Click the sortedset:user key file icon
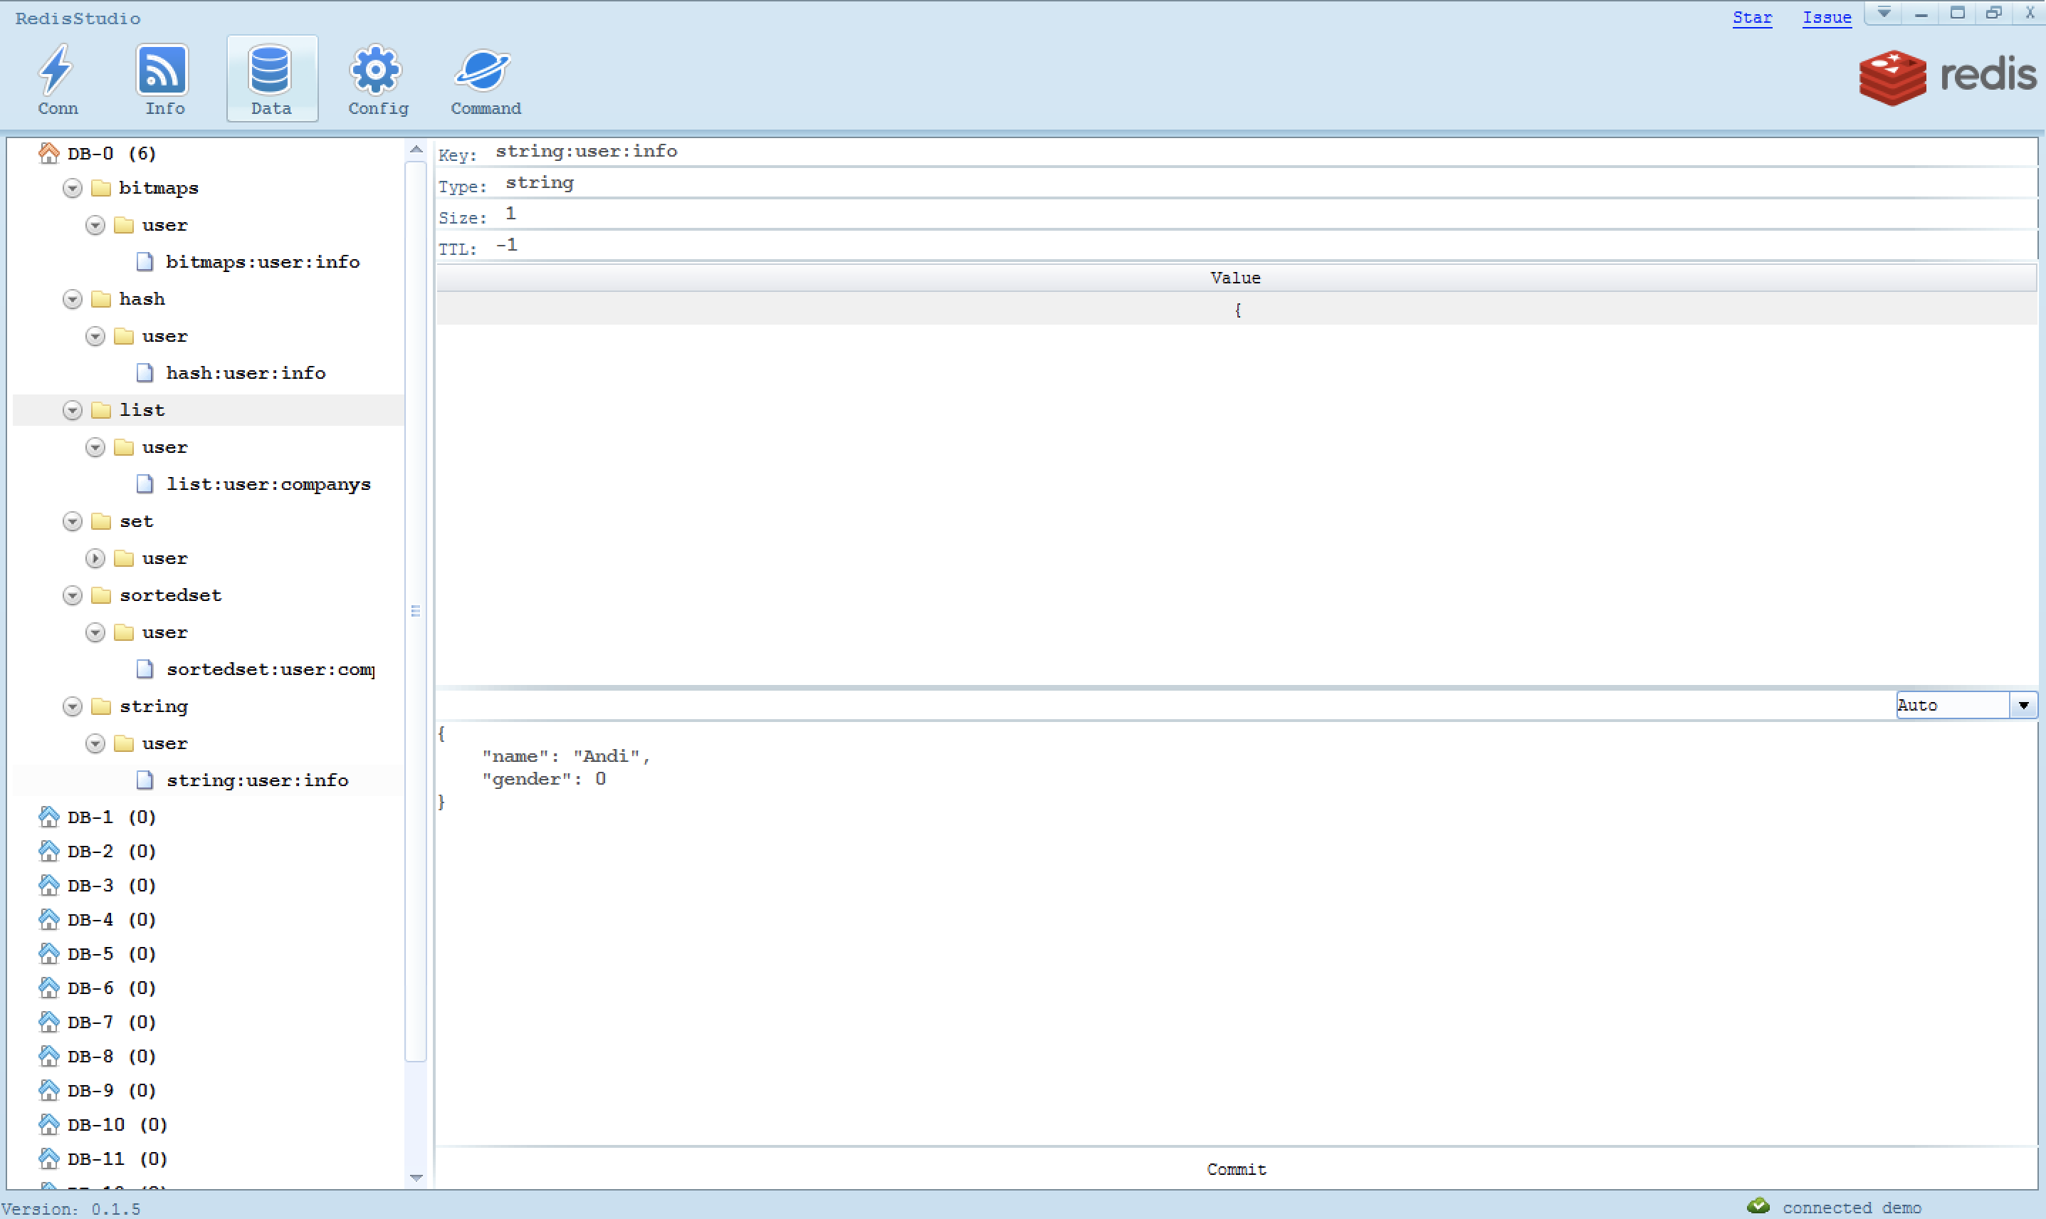 pyautogui.click(x=145, y=669)
